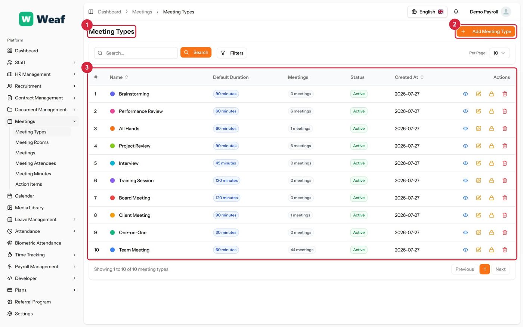Image resolution: width=523 pixels, height=327 pixels.
Task: Edit the One-on-One meeting type
Action: [x=479, y=232]
